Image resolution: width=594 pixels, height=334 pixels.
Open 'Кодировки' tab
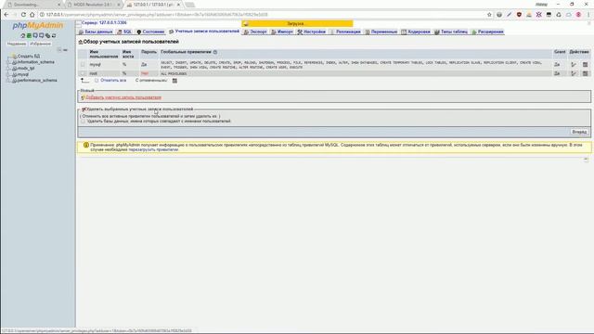click(x=416, y=32)
